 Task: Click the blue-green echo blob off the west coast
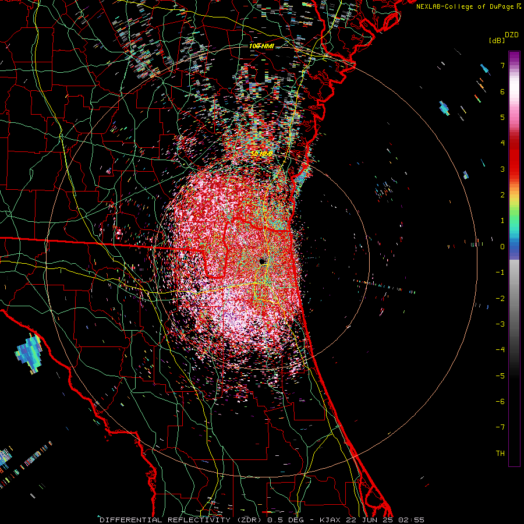click(x=30, y=353)
